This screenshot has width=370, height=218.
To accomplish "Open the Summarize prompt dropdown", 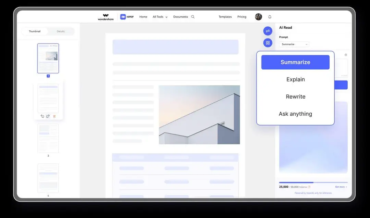I will 294,44.
